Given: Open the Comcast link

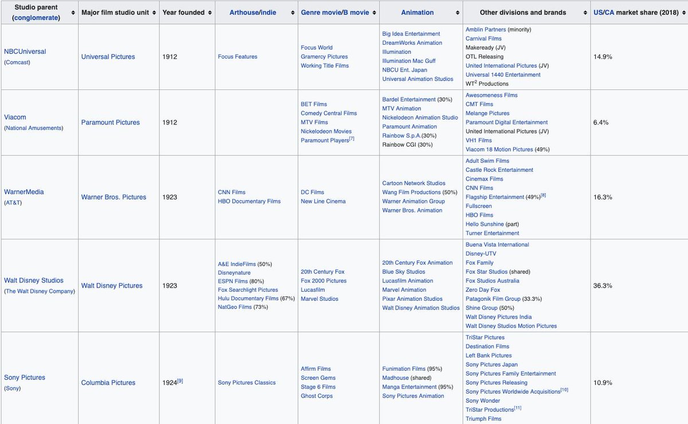Looking at the screenshot, I should [17, 62].
